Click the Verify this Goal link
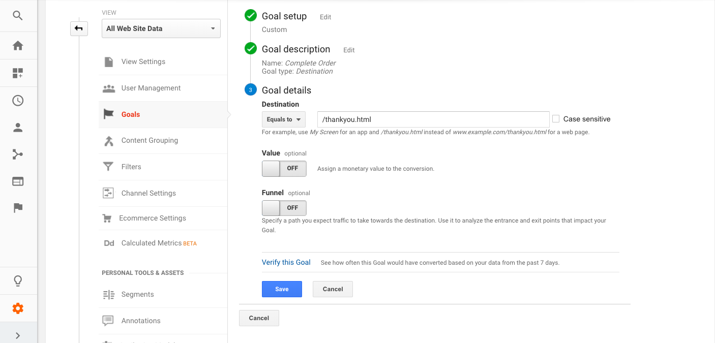 pyautogui.click(x=286, y=262)
